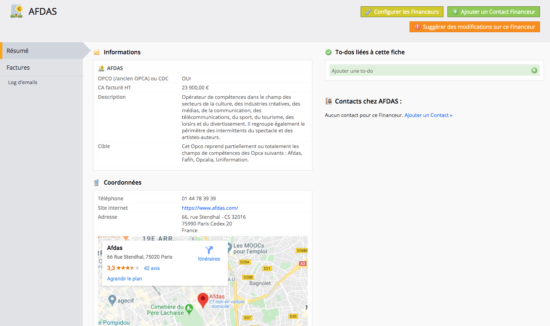Click the AFDAS building icon in header
Image resolution: width=550 pixels, height=326 pixels.
click(x=16, y=11)
